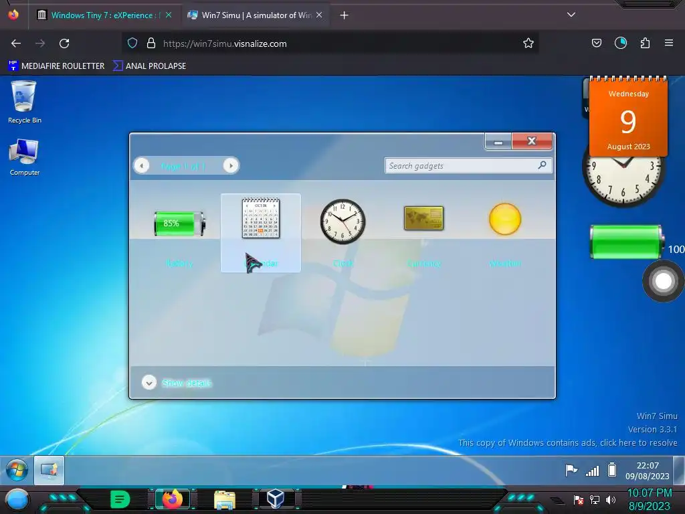Click the Firefox logo in title bar
The height and width of the screenshot is (514, 685).
click(x=13, y=15)
